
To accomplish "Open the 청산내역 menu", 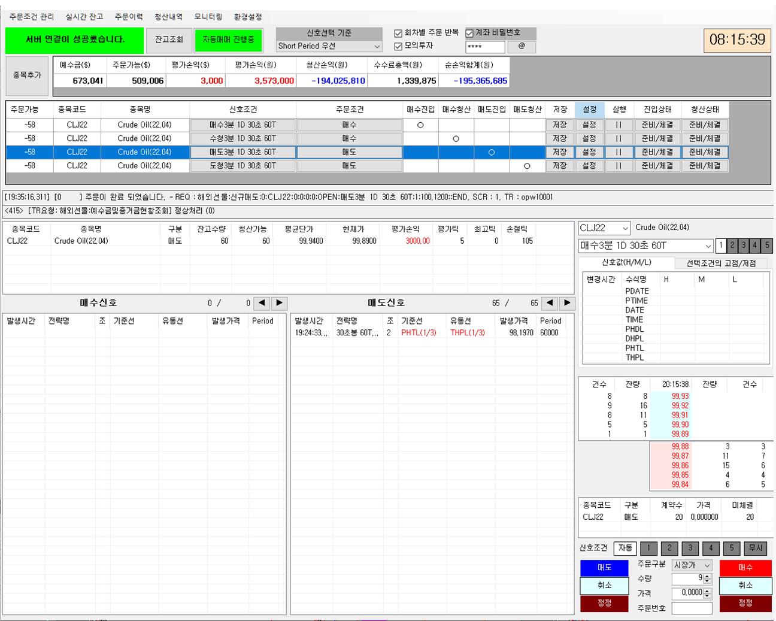I will tap(168, 17).
